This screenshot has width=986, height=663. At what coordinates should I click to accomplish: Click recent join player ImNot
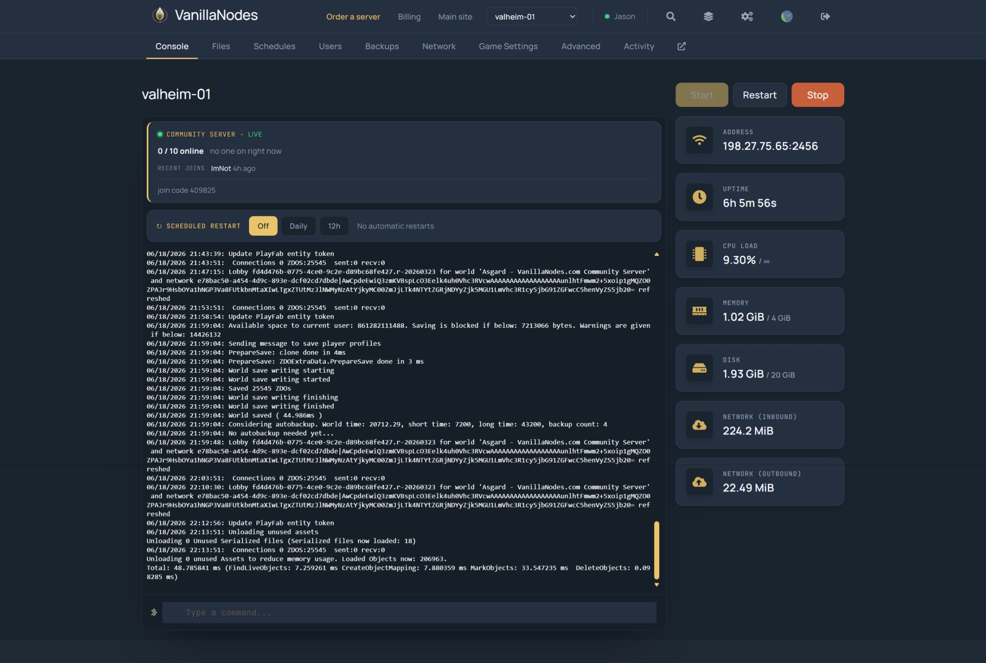221,168
